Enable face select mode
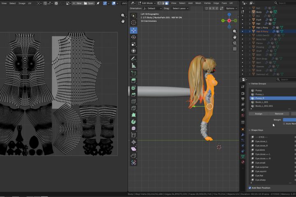Screen dimensions: 296x197 point(166,3)
